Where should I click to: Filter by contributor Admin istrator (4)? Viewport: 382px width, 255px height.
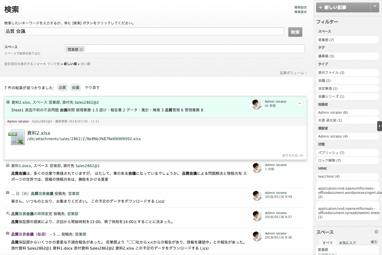(348, 136)
